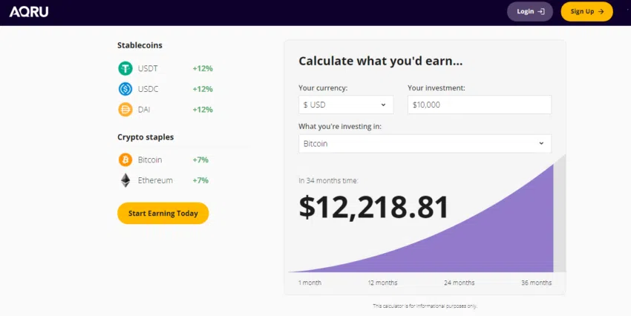Select the DAI coin icon
This screenshot has height=316, width=631.
click(125, 109)
